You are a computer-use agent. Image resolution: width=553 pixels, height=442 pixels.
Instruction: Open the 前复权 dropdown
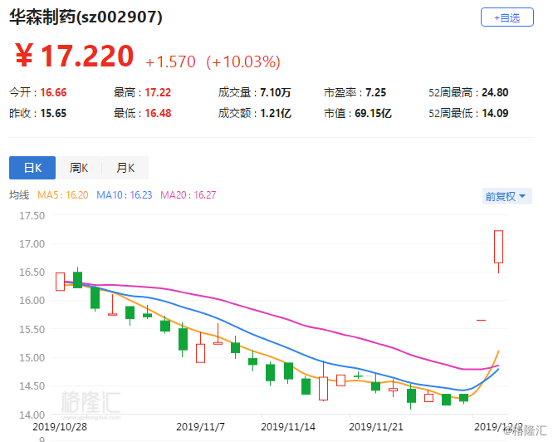click(507, 196)
